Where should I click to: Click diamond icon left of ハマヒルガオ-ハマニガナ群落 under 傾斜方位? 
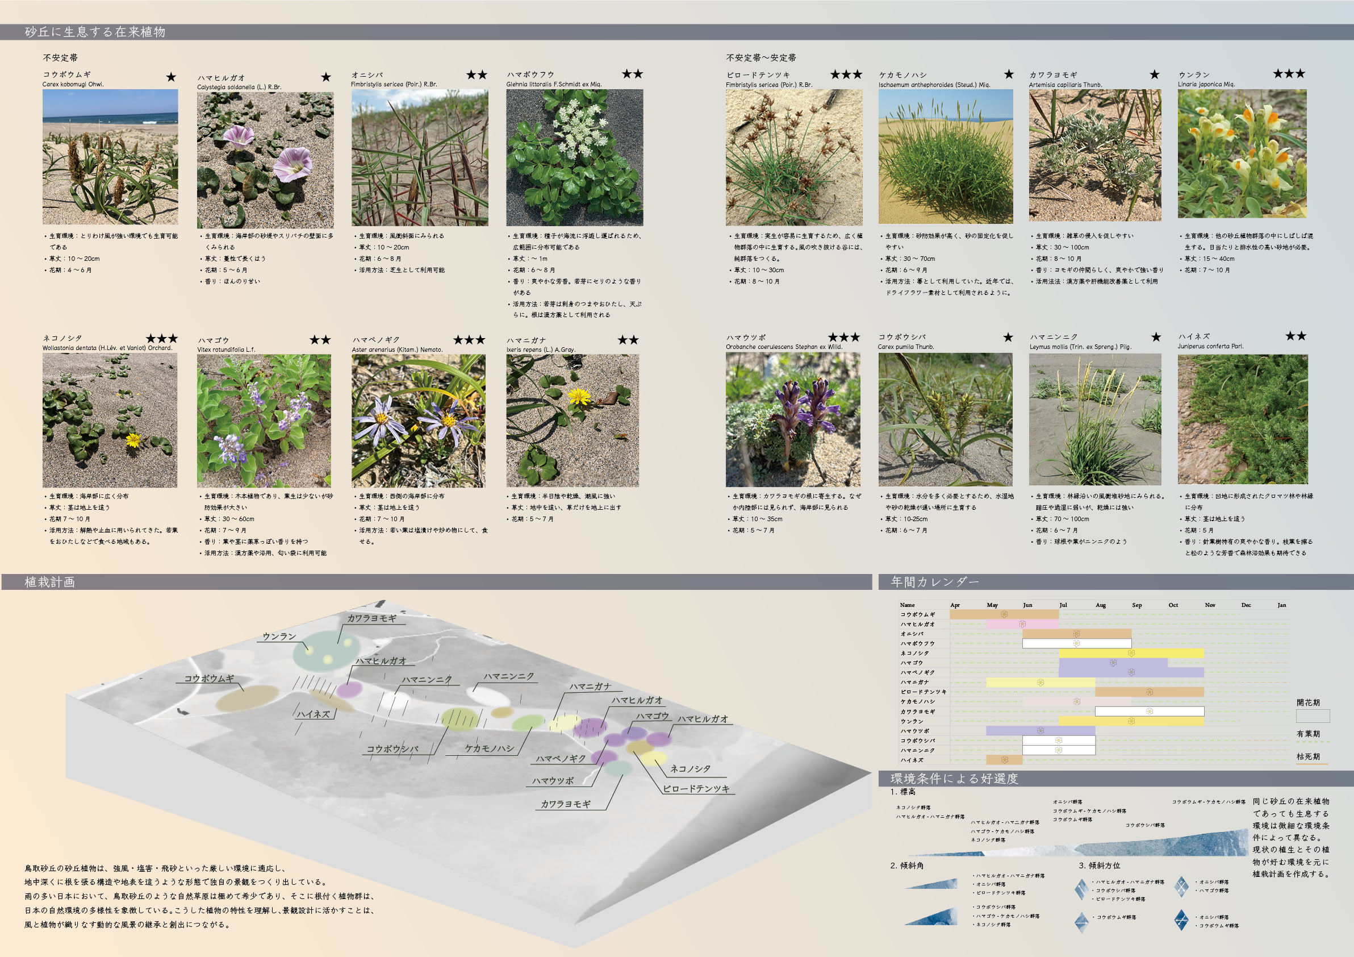click(1081, 889)
